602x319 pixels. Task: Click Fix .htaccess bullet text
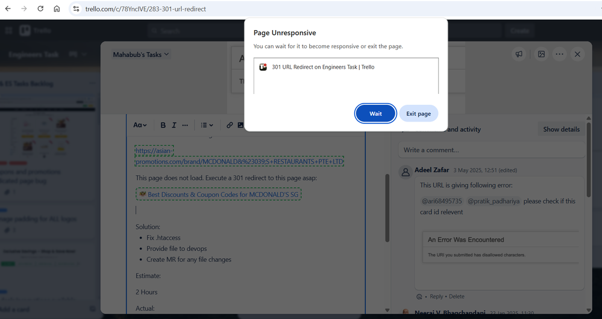163,238
